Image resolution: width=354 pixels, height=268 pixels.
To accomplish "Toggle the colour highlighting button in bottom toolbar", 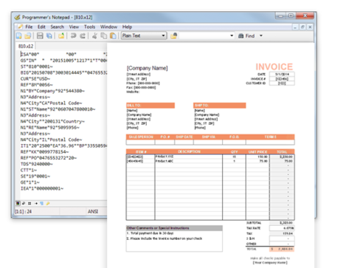I will 18,203.
